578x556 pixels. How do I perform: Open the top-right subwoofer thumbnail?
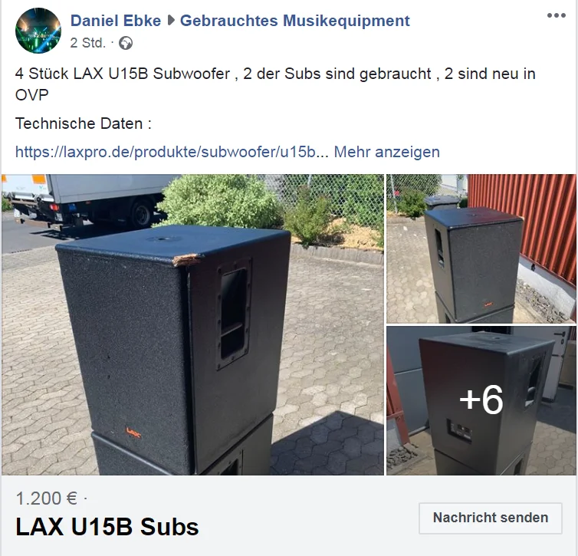point(481,249)
